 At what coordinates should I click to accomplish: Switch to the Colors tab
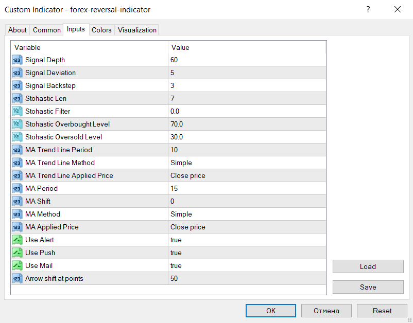(101, 30)
